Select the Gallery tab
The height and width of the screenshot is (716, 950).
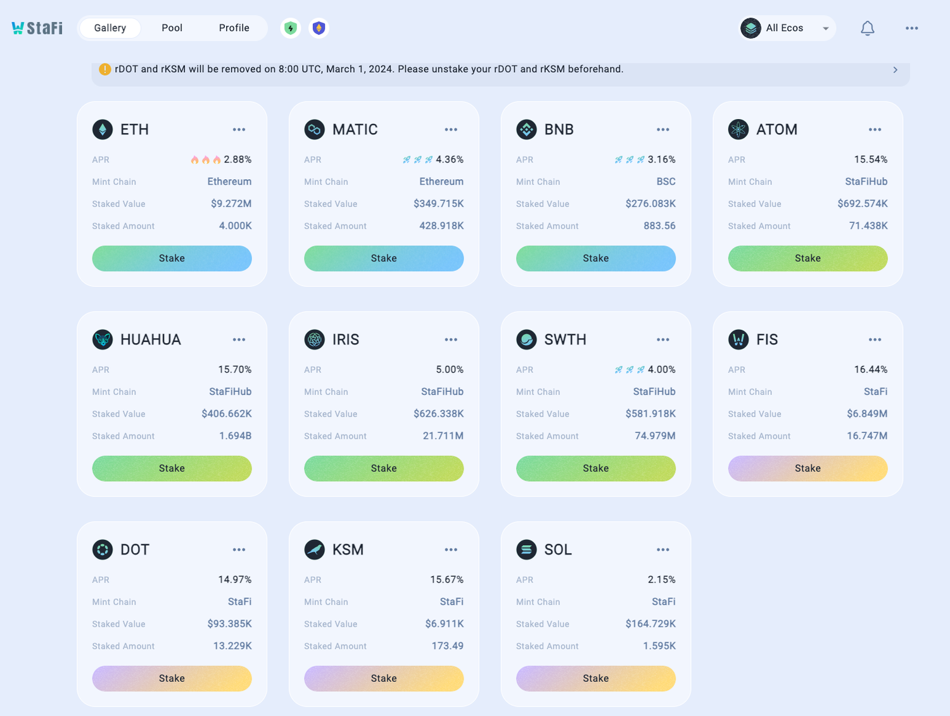pyautogui.click(x=110, y=28)
